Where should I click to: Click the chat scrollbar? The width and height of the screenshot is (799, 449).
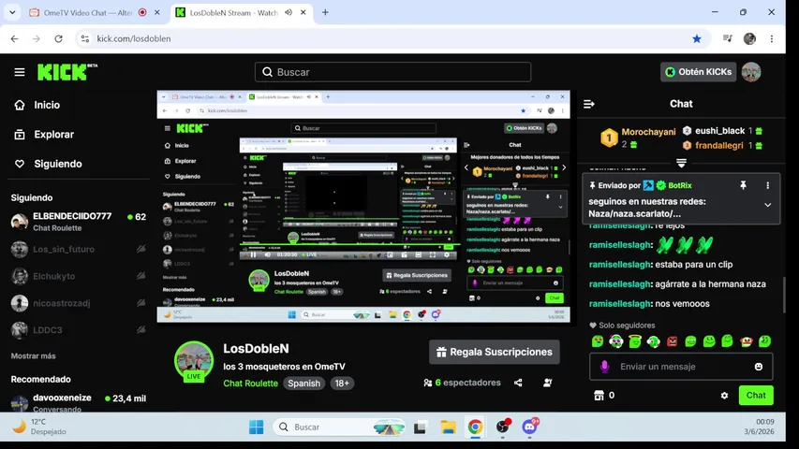coord(784,296)
